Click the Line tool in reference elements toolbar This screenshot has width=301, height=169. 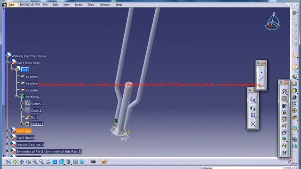click(x=261, y=79)
